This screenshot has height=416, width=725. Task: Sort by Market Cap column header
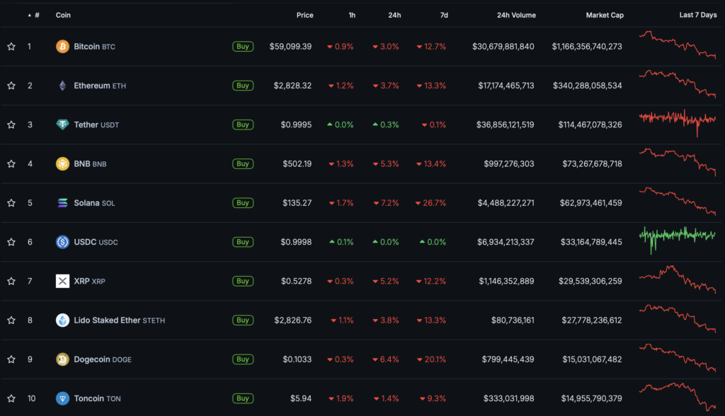coord(604,15)
